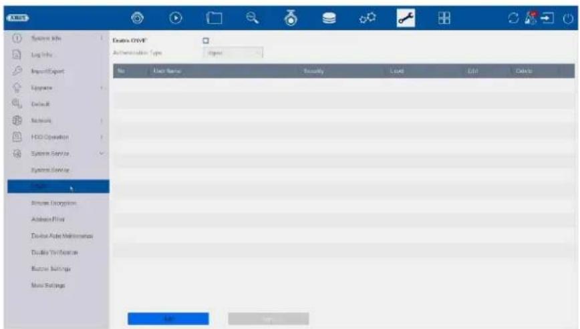Open Device Auto Maintenance submenu item

pos(62,236)
